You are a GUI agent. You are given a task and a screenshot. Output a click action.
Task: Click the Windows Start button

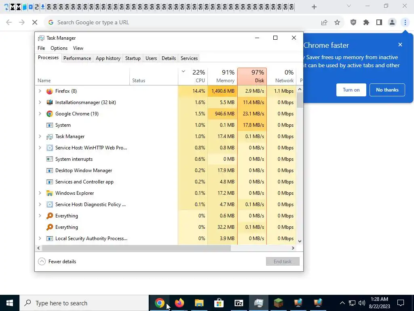point(10,303)
